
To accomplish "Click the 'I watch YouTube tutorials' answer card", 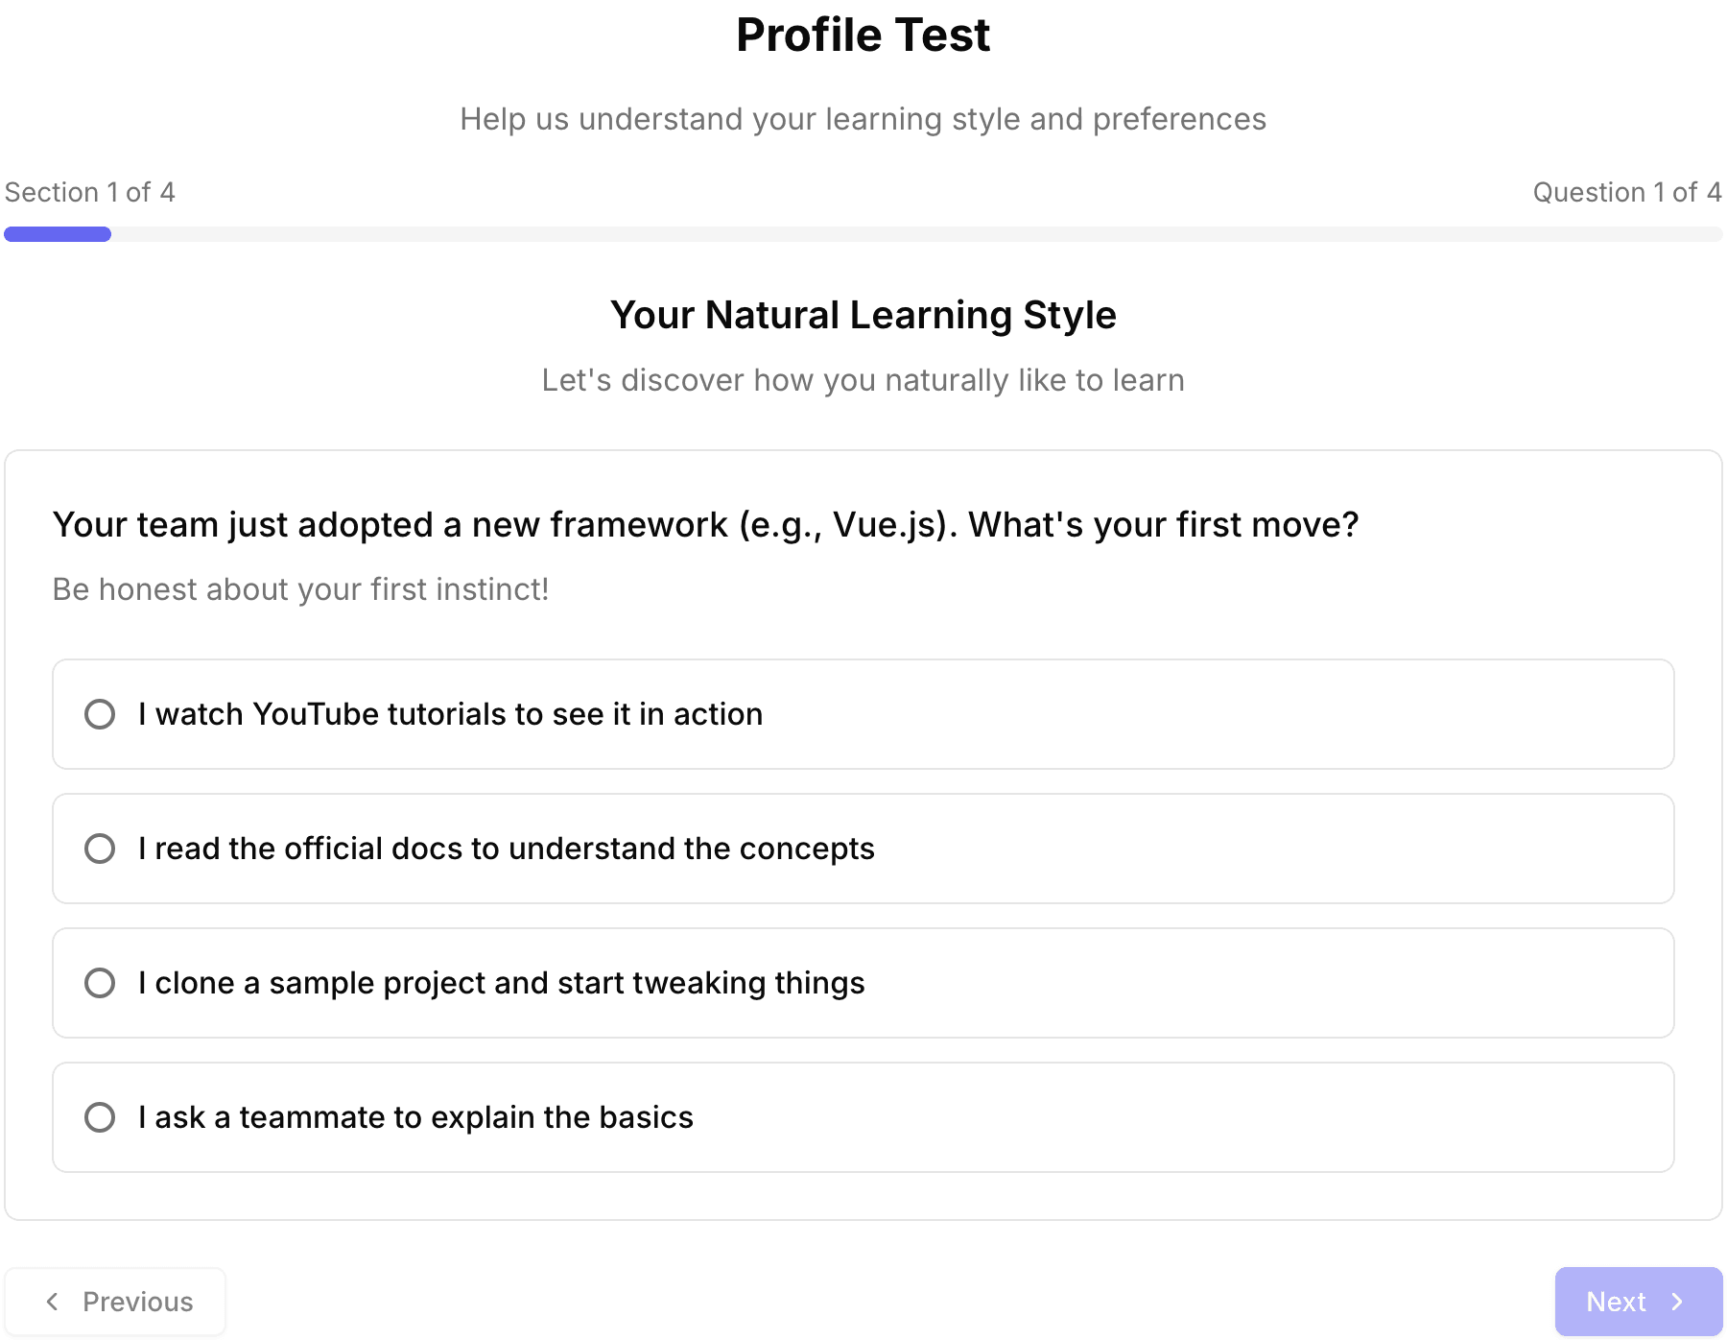I will tap(863, 714).
